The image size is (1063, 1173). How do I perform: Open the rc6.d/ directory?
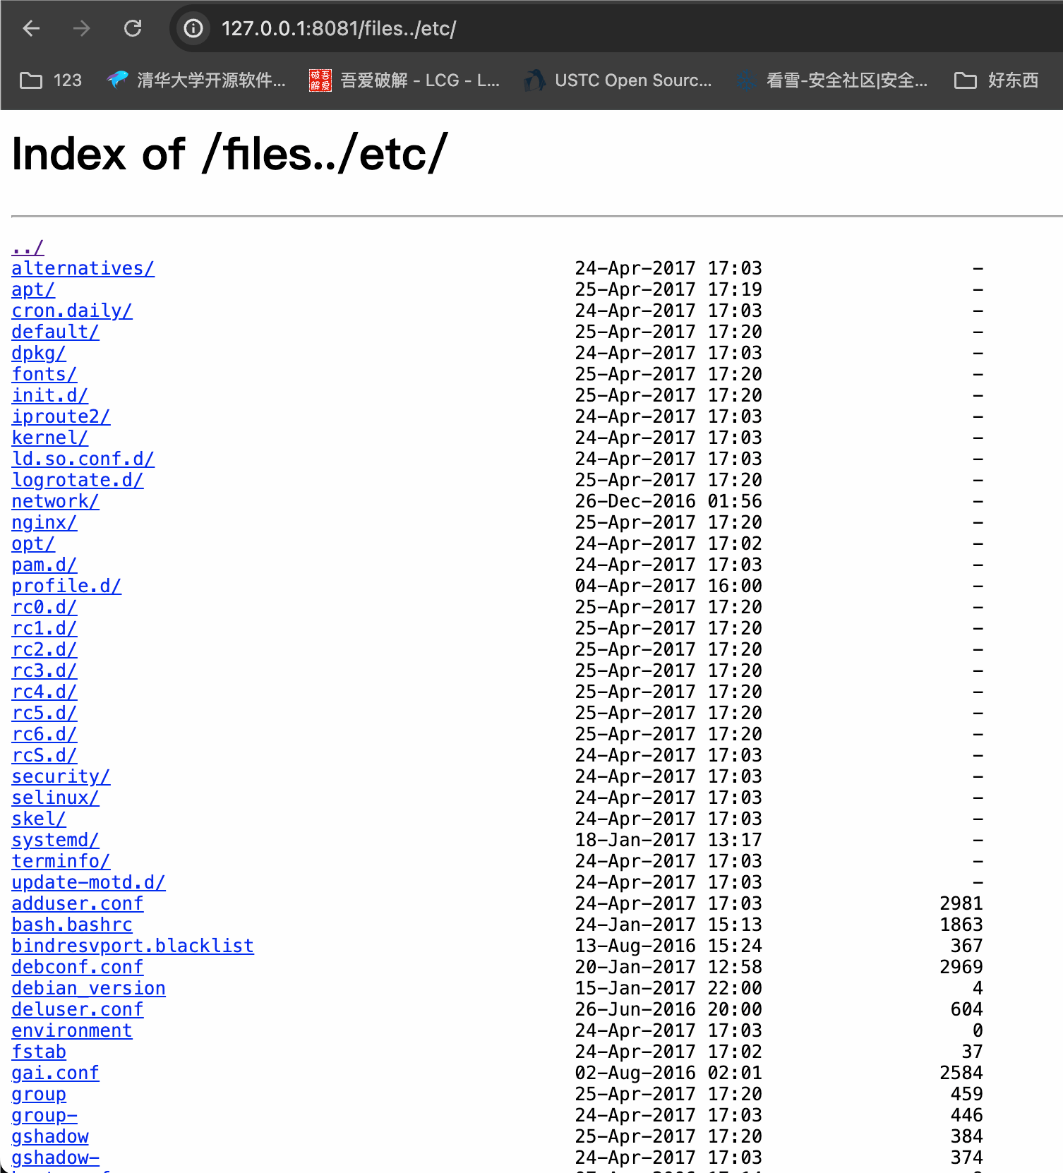click(44, 734)
